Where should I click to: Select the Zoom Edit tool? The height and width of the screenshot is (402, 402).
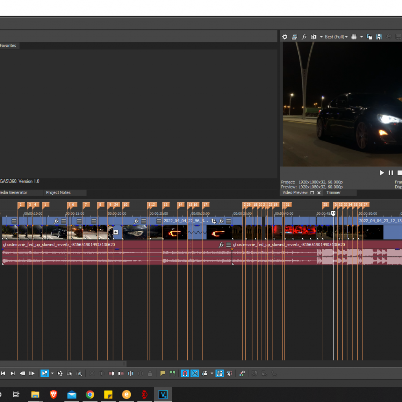pyautogui.click(x=79, y=373)
